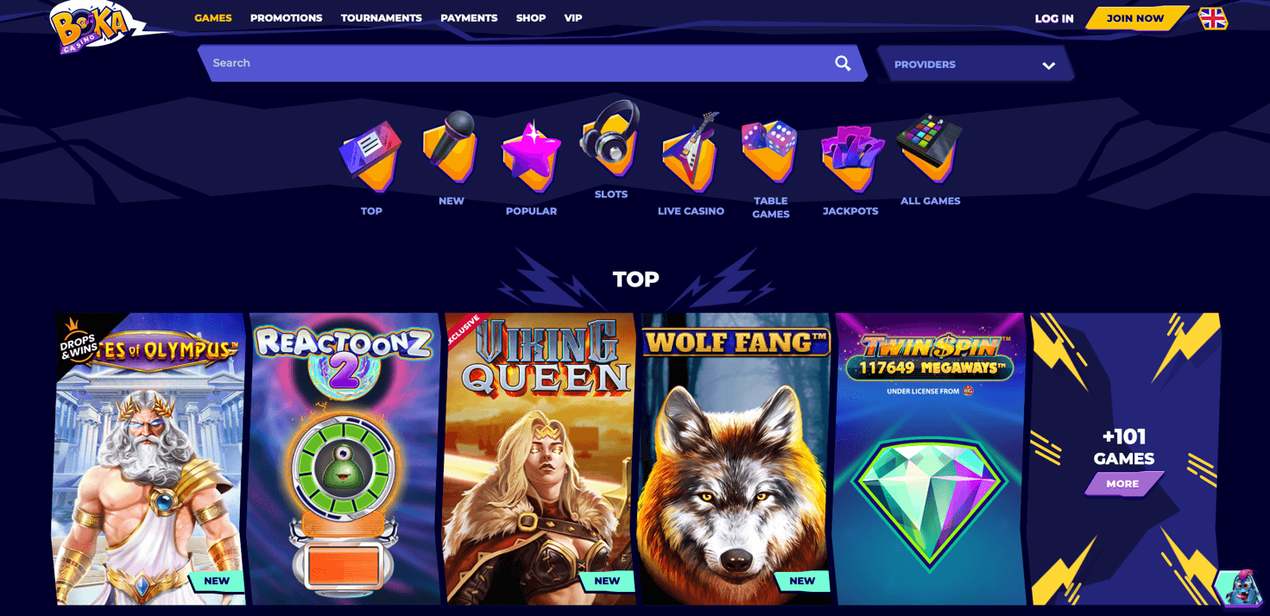Open the VIP menu item
1270x616 pixels.
click(x=573, y=18)
